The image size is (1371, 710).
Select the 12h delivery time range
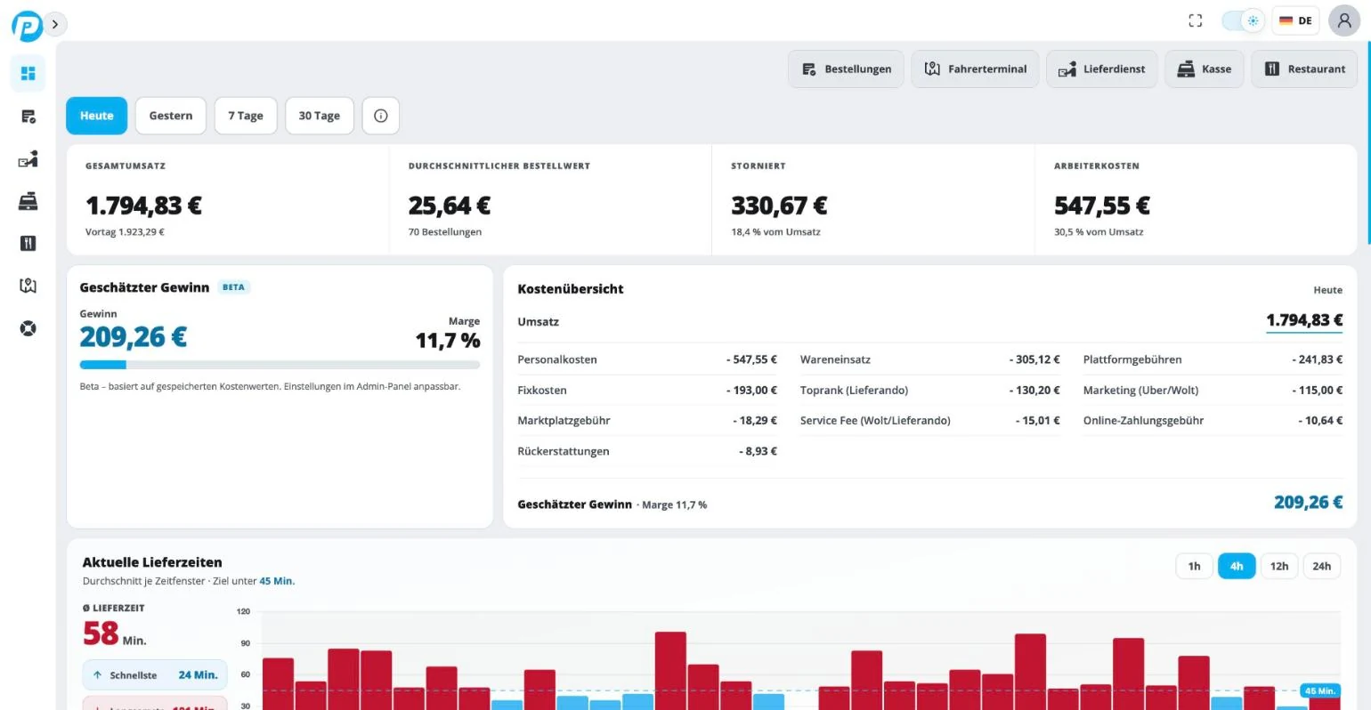(1279, 566)
